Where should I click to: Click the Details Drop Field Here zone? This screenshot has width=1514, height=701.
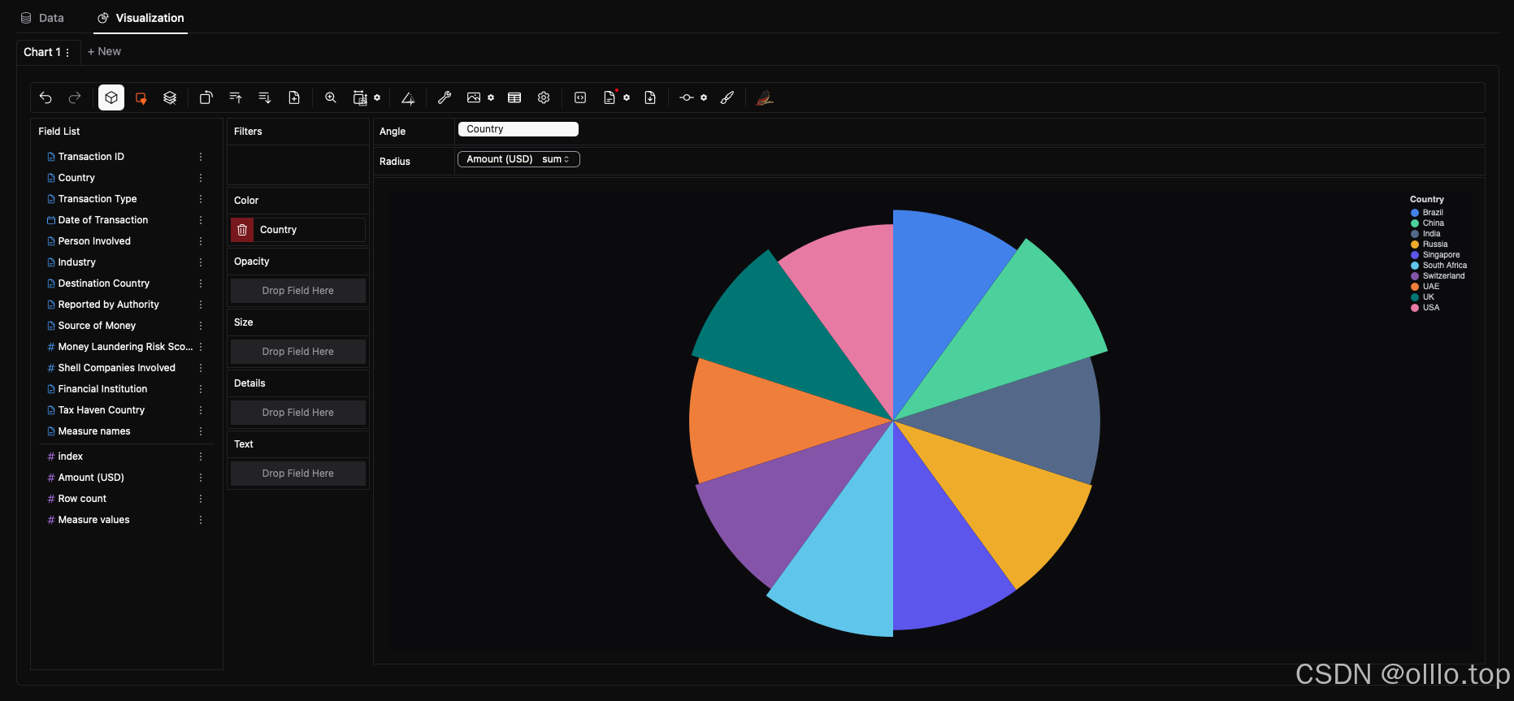298,413
